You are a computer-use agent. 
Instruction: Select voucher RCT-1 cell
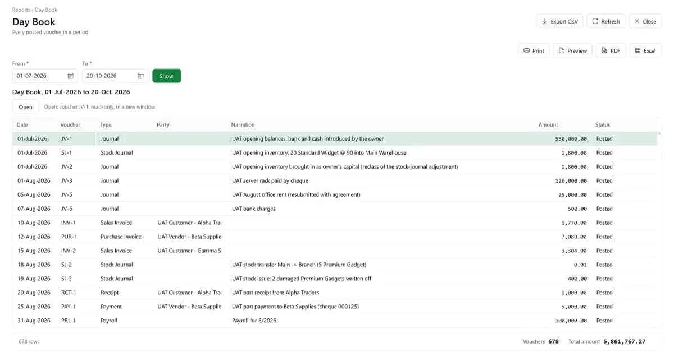(69, 293)
